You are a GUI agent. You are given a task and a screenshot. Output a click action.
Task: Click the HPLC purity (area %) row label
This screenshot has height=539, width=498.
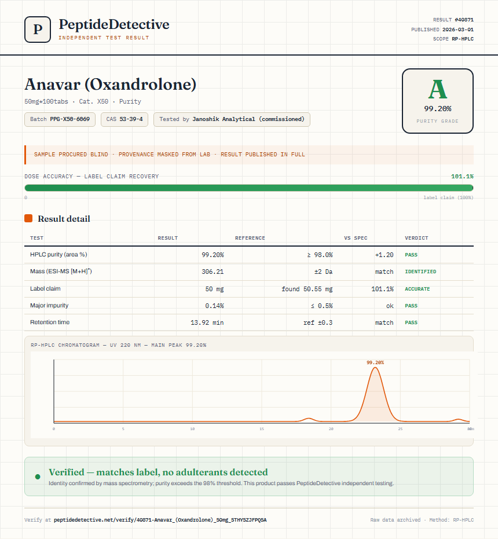pos(58,254)
